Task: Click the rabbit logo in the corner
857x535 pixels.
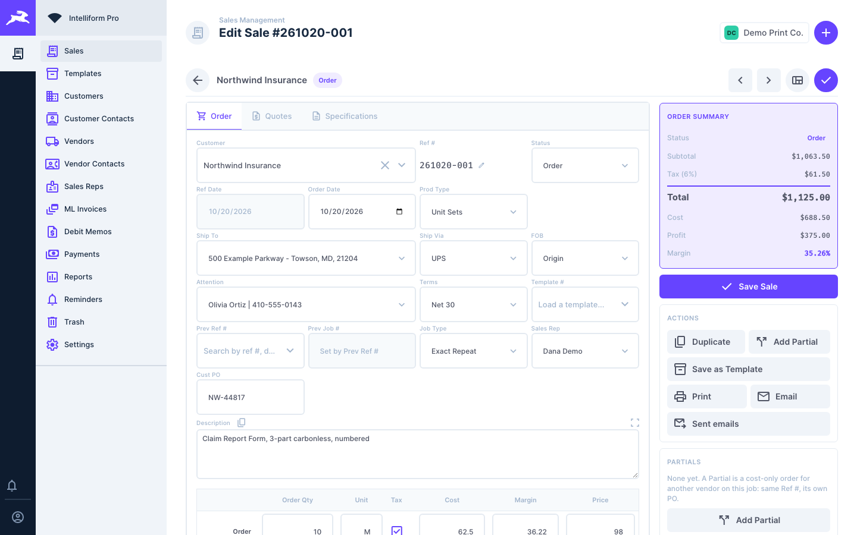Action: click(18, 18)
